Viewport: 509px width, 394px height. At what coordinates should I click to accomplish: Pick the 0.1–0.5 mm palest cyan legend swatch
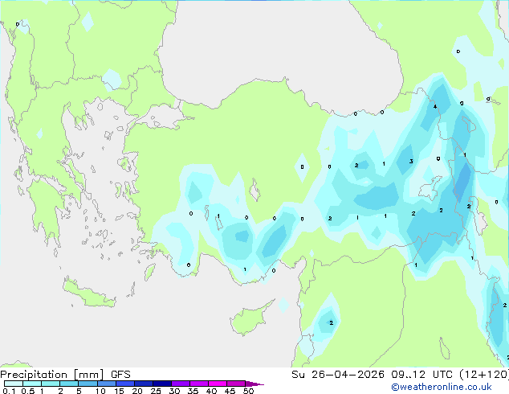pos(14,384)
